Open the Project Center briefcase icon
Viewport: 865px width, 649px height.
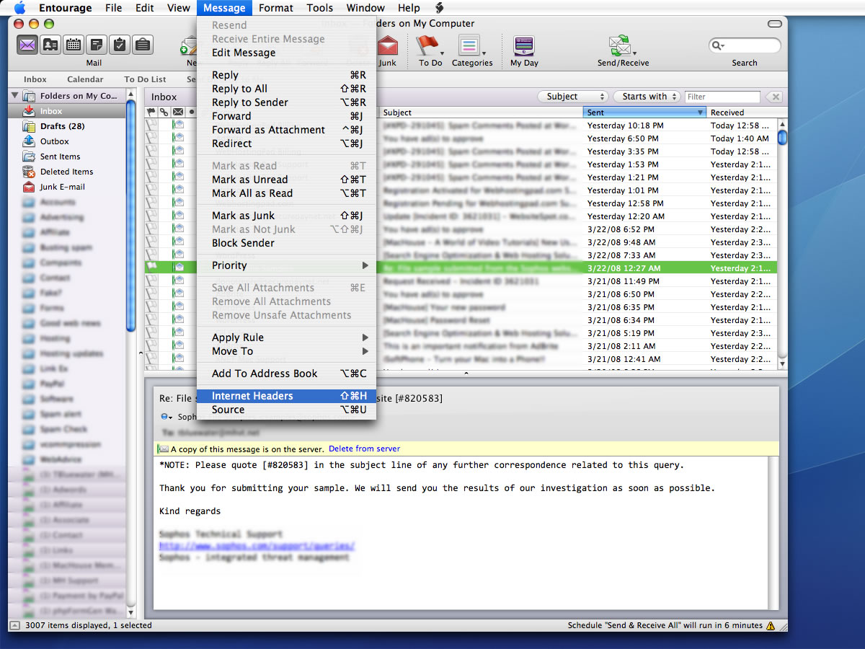(142, 45)
